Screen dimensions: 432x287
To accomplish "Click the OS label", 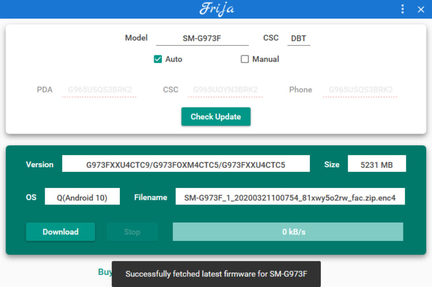I will click(x=31, y=197).
